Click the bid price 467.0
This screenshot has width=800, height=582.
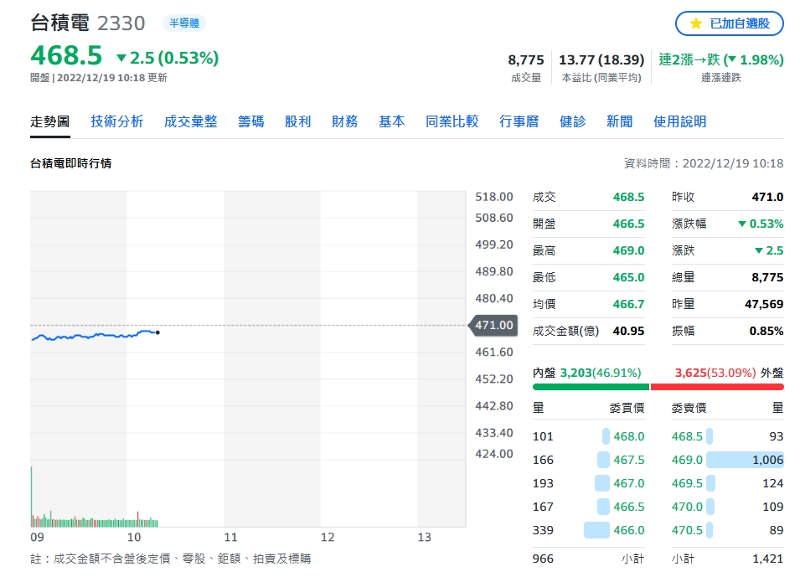coord(628,483)
